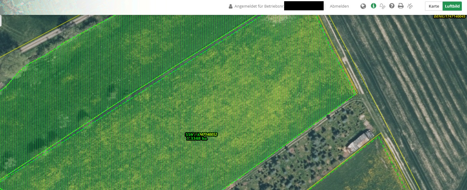Image resolution: width=467 pixels, height=190 pixels.
Task: Select the line distance measurement tool
Action: point(410,6)
